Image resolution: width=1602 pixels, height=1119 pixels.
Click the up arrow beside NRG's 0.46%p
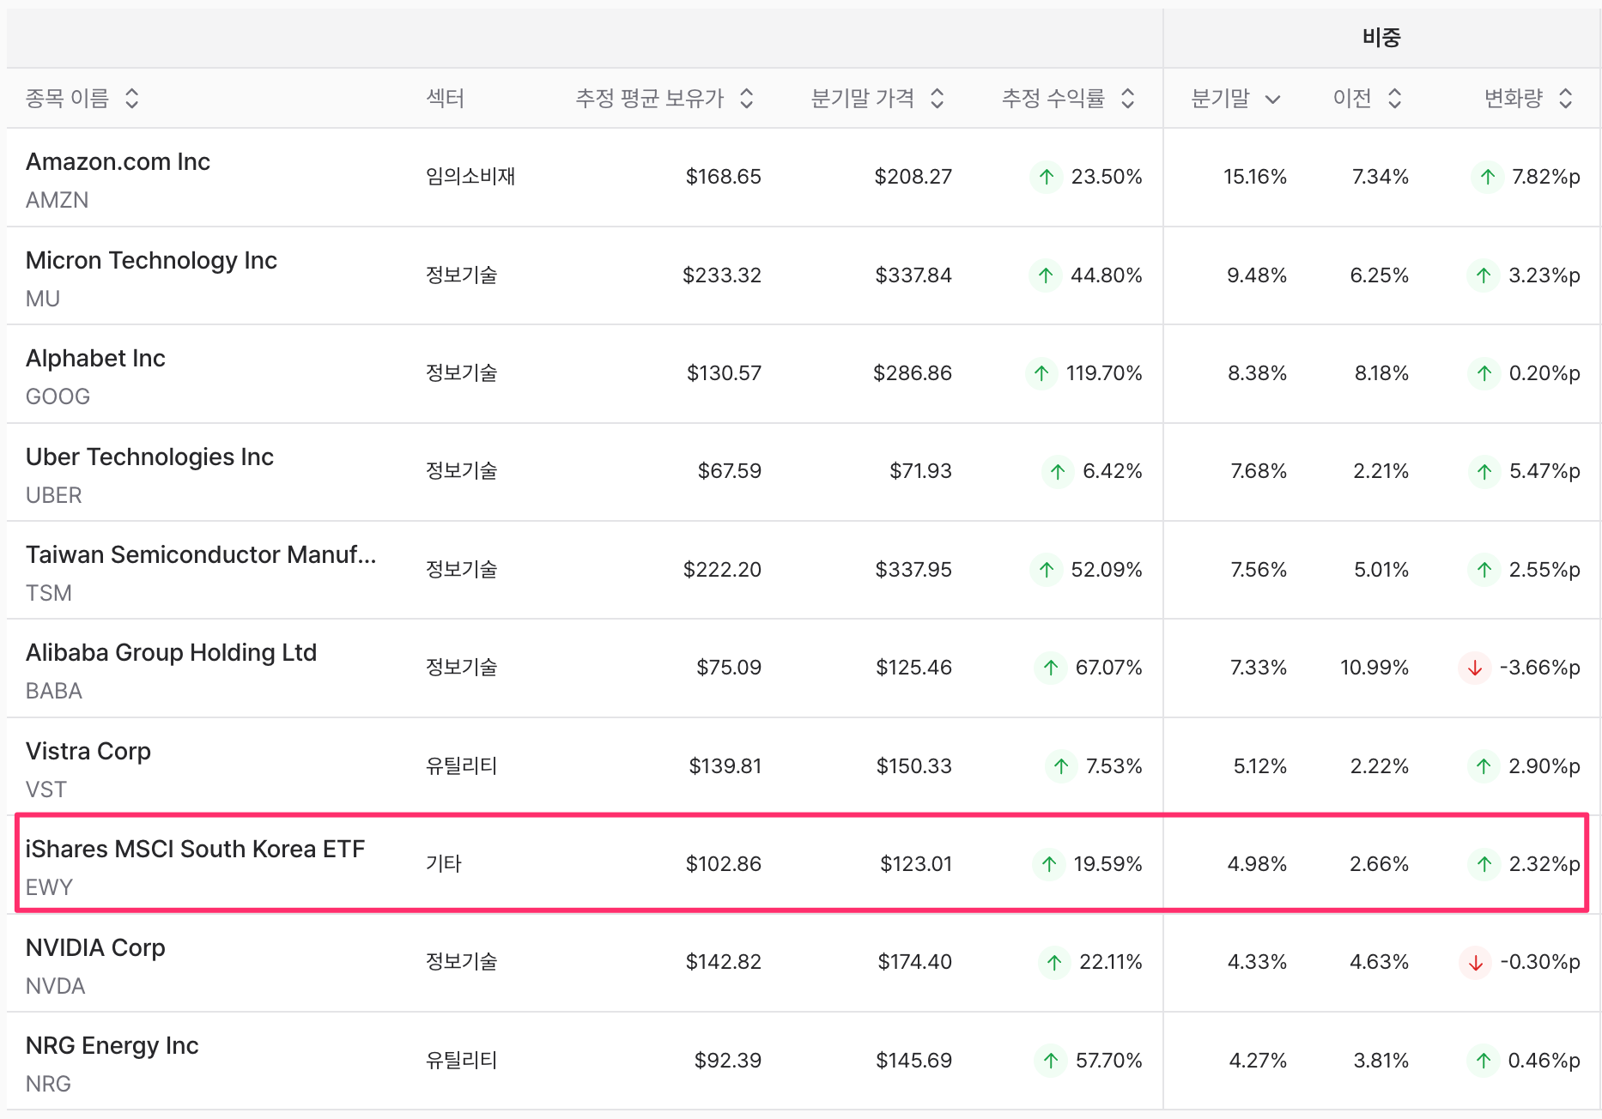(x=1484, y=1061)
